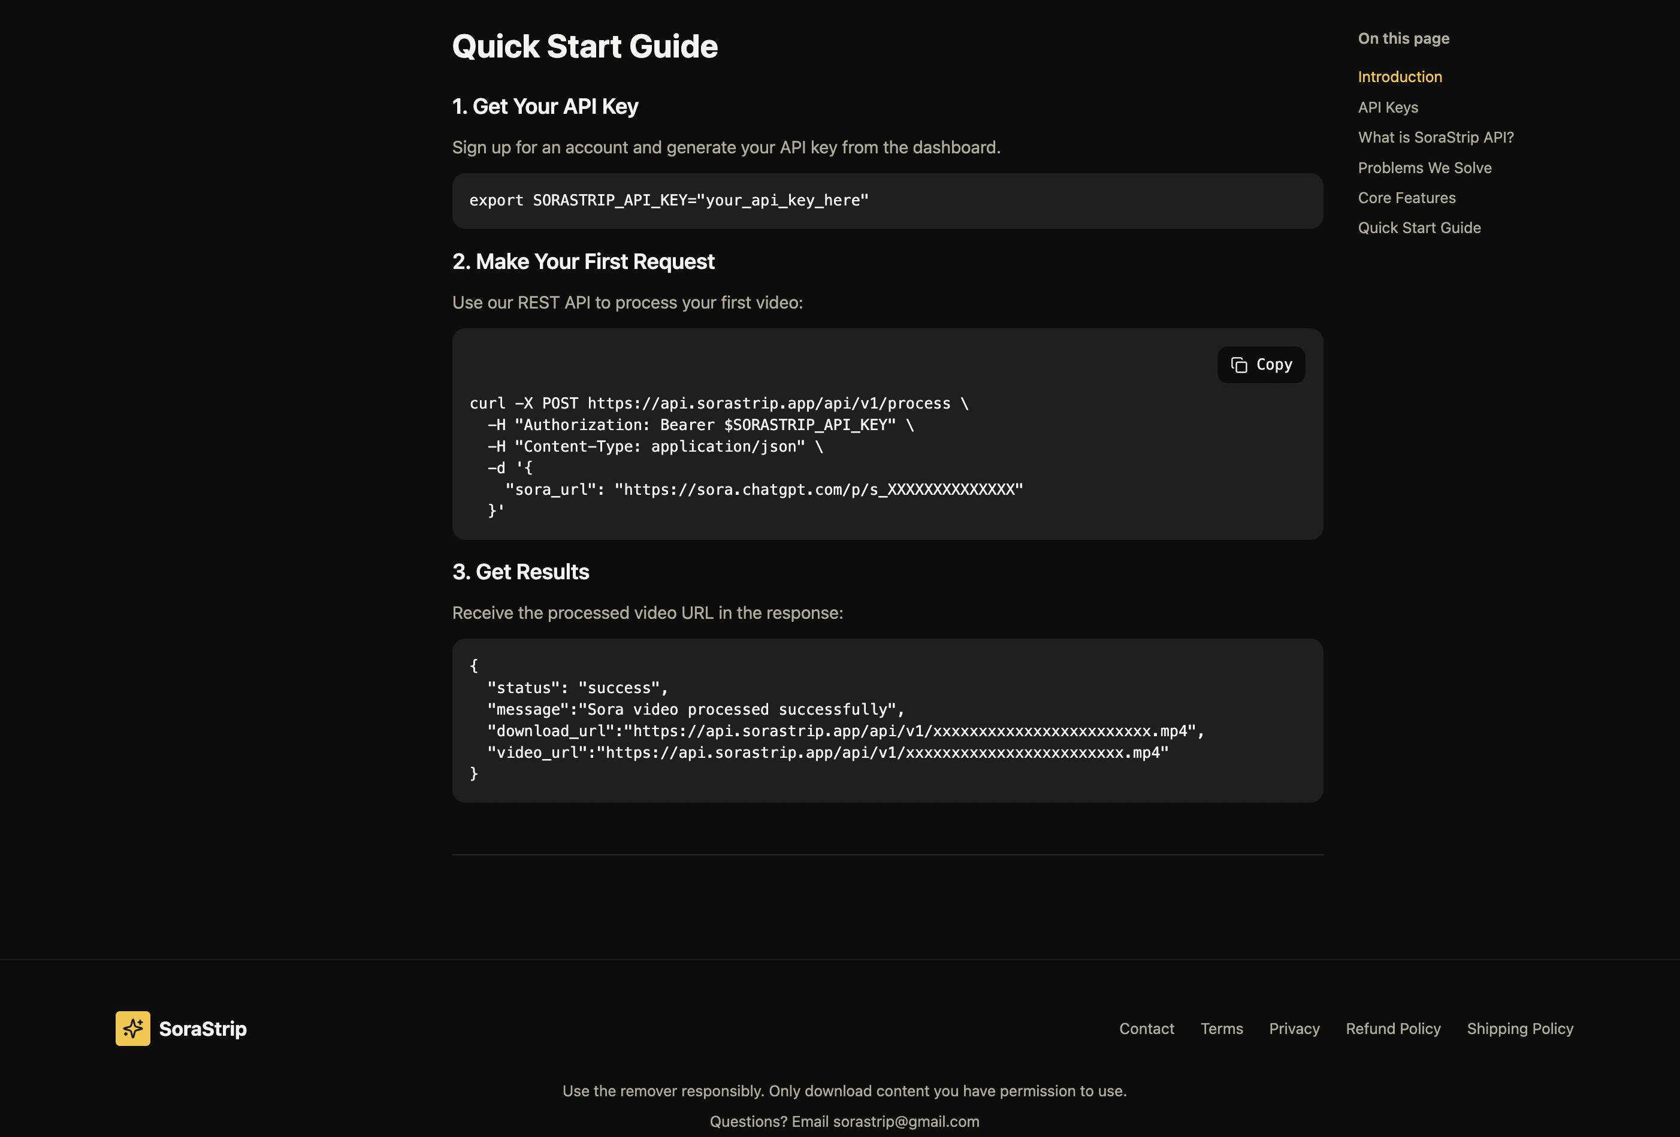Viewport: 1680px width, 1137px height.
Task: Click the SoraStrip sparkle logo in the footer
Action: 132,1029
